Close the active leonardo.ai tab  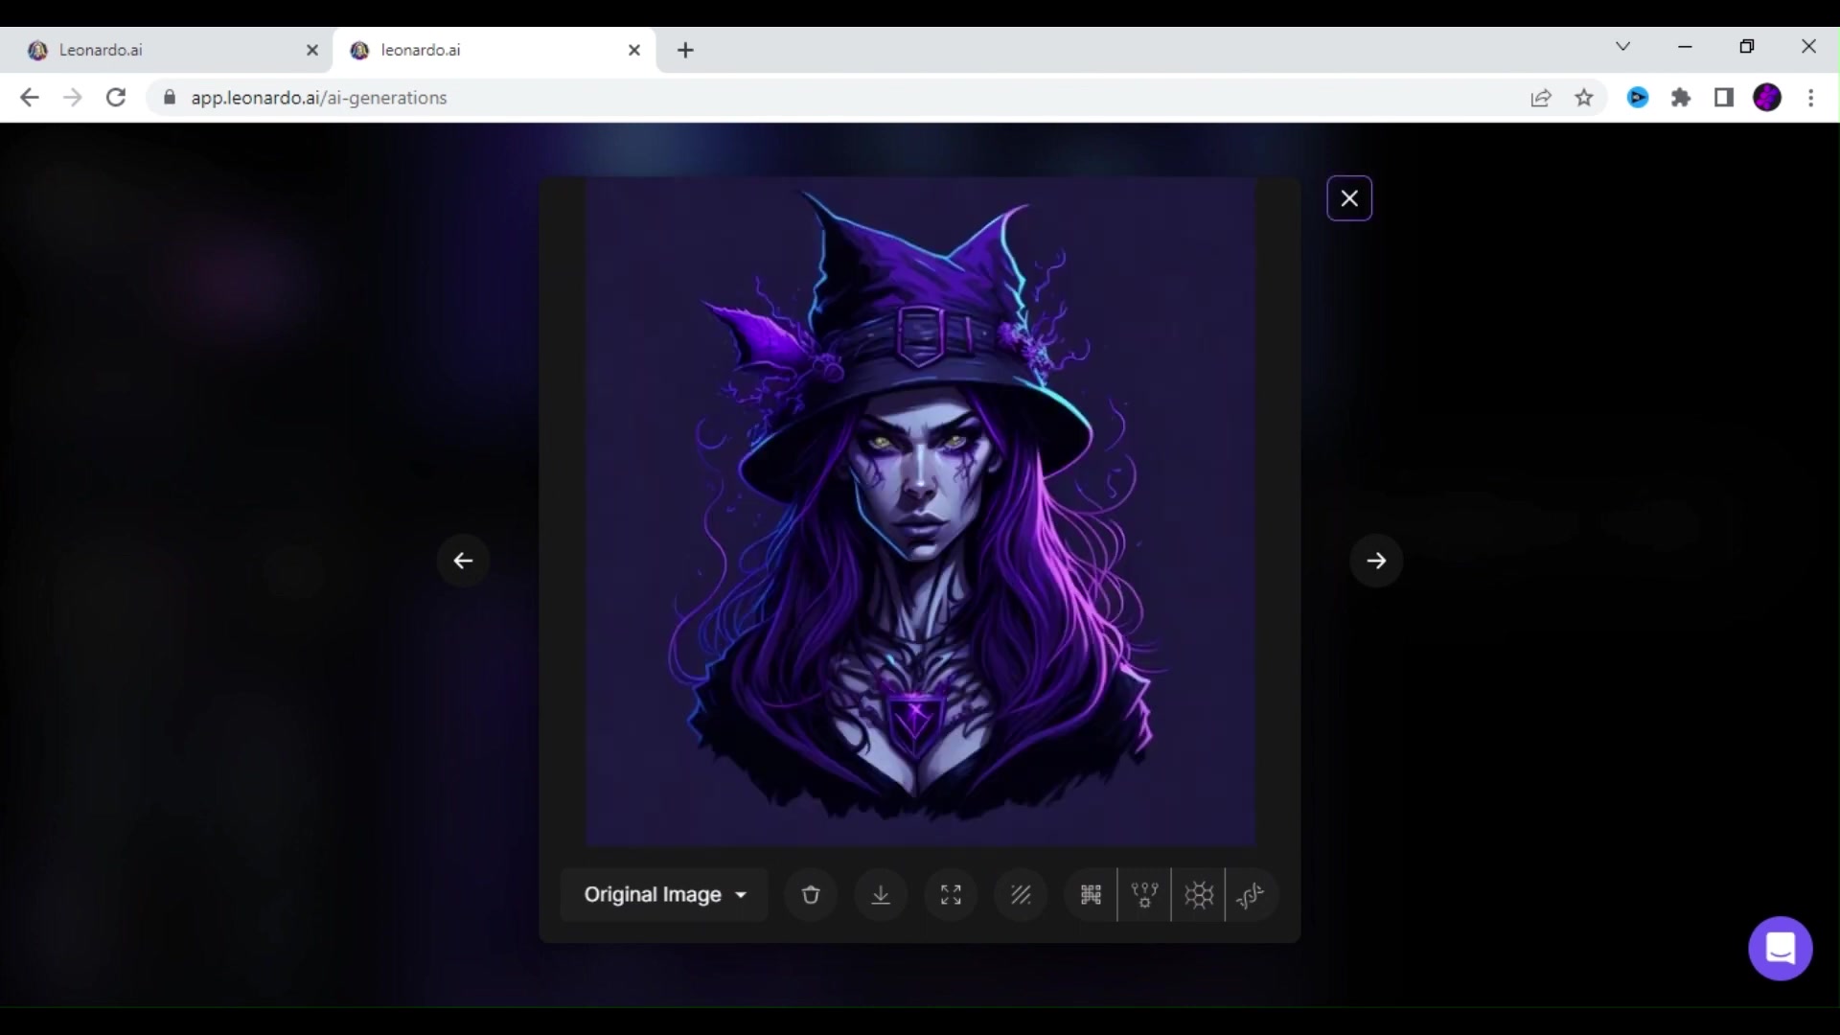634,50
